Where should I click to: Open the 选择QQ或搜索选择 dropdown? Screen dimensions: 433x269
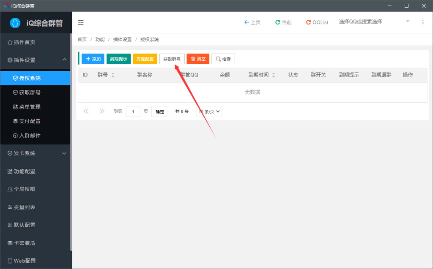374,22
